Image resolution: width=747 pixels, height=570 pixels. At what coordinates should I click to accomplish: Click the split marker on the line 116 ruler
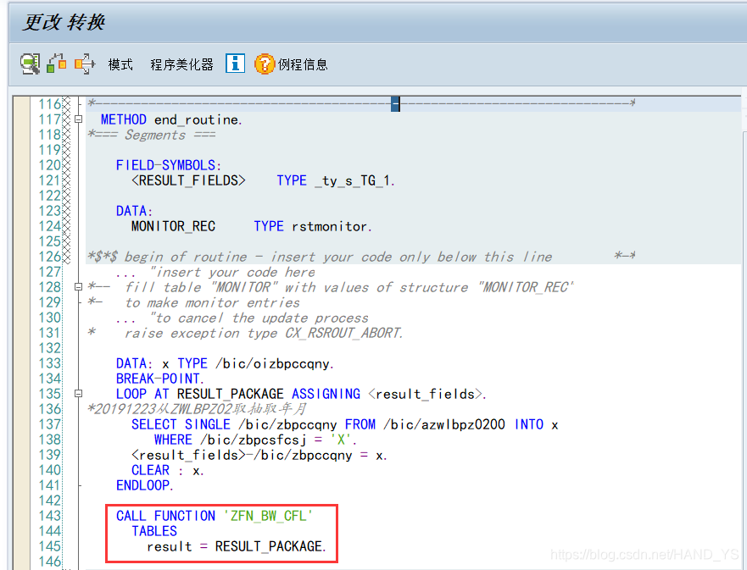tap(395, 103)
